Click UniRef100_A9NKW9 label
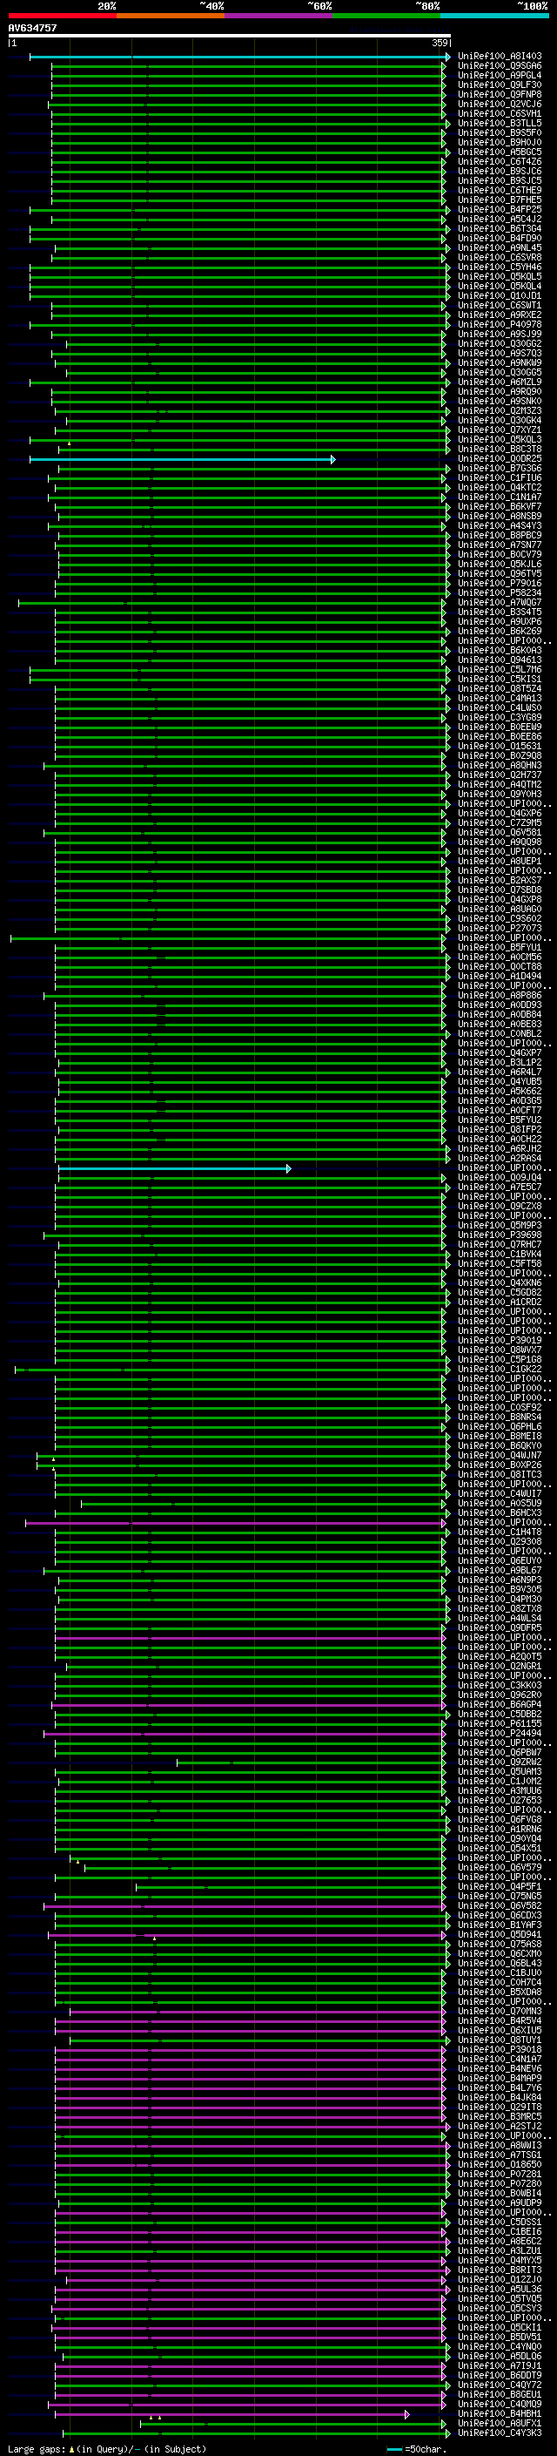557x2456 pixels. 500,363
